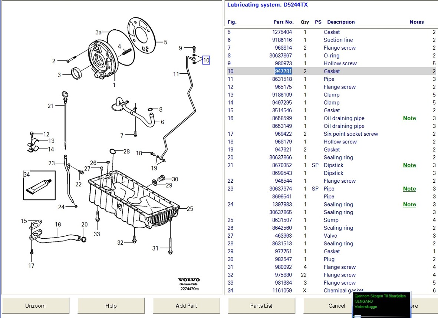
Task: Select Clamp row 9186109
Action: click(331, 95)
